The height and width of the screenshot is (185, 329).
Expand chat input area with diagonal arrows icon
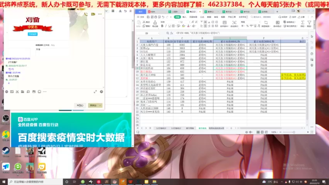(x=95, y=92)
